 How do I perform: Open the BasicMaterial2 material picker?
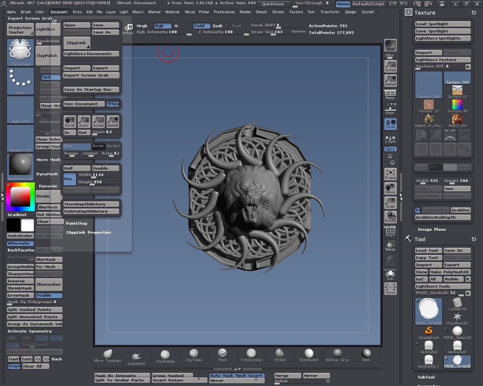pos(20,167)
